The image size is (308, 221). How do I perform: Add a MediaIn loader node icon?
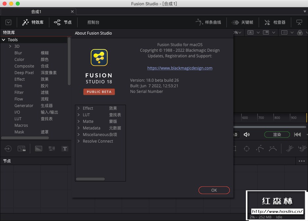[x=8, y=149]
